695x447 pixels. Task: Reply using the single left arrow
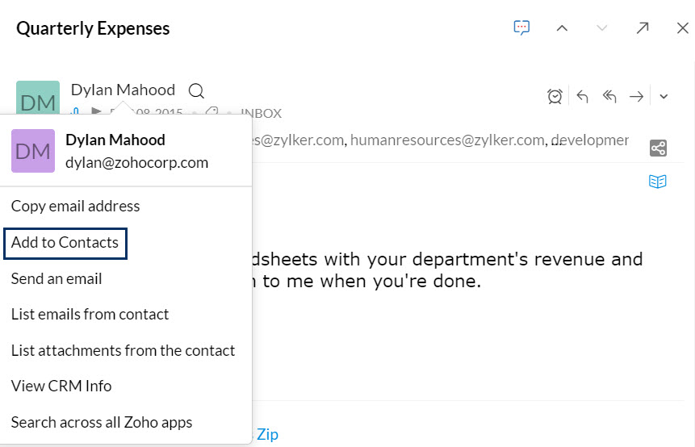[583, 96]
